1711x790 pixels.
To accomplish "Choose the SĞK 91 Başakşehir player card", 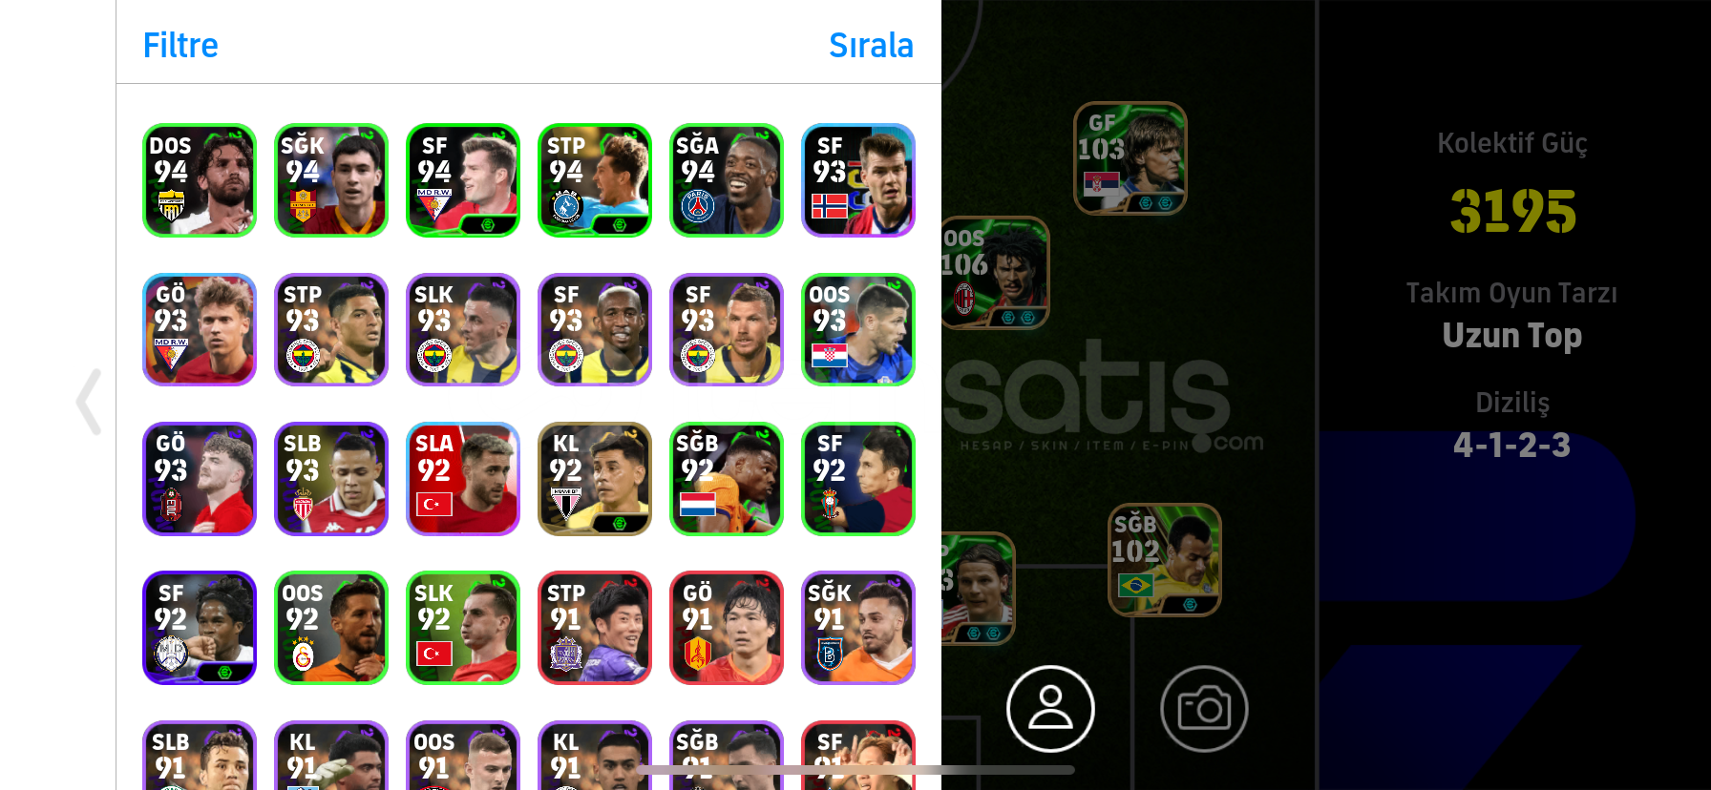I will 858,628.
